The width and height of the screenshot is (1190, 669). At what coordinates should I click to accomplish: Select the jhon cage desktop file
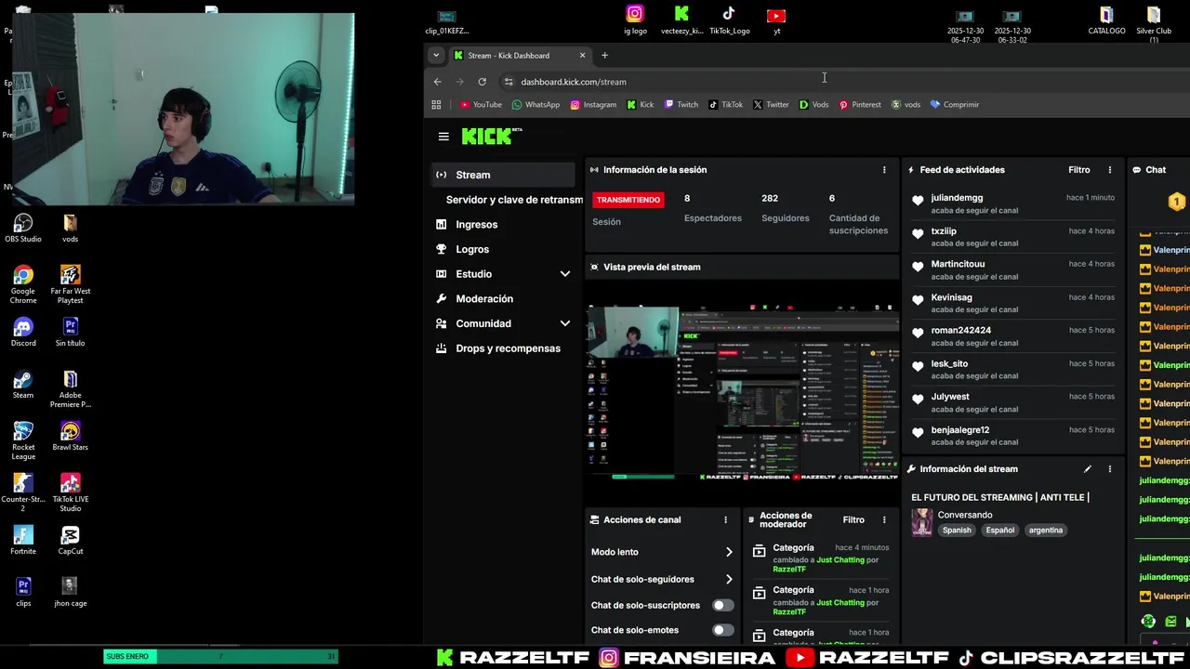coord(70,593)
